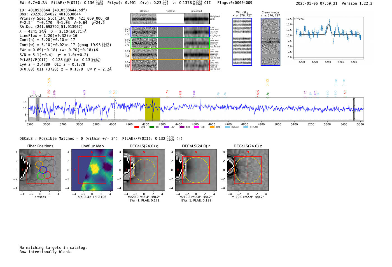
Task: Click the 'S/N = 5.1(±0.4)' text
Action: [36, 55]
